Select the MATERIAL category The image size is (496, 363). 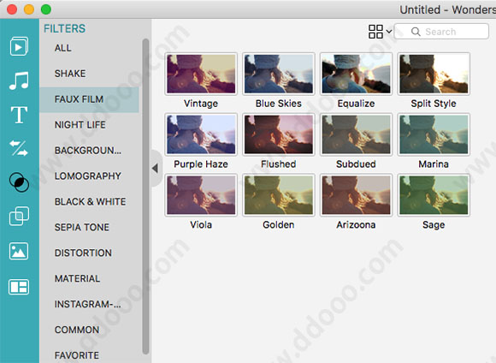coord(77,279)
